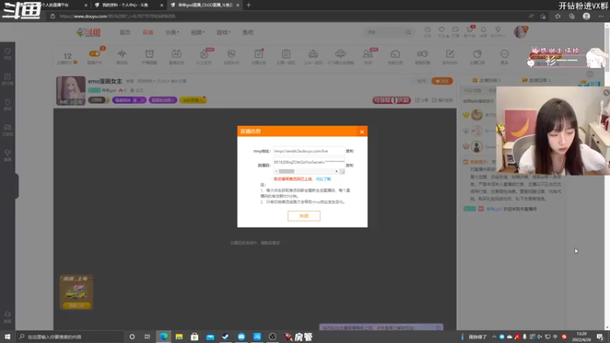Open Microsoft Store from the taskbar
Image resolution: width=610 pixels, height=343 pixels.
coord(194,337)
